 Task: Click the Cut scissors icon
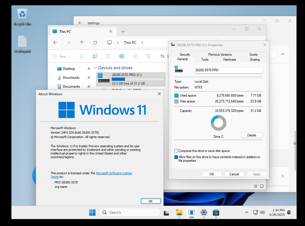(x=81, y=56)
